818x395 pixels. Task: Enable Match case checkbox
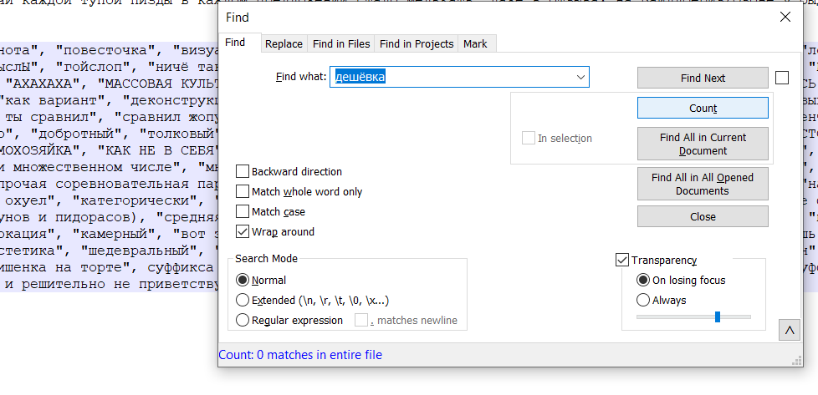coord(243,212)
